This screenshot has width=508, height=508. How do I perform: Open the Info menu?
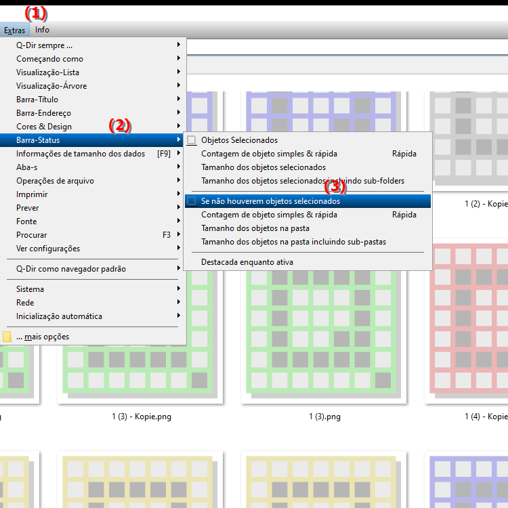point(42,30)
